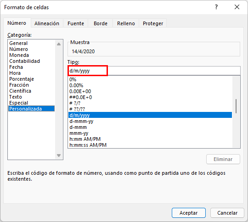
Task: Select the 0% format type
Action: [150, 79]
